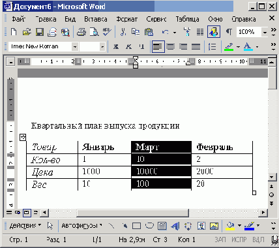Open the Print Preview icon
Image resolution: width=279 pixels, height=248 pixels.
click(x=94, y=32)
